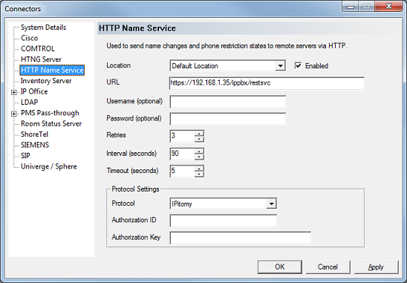Viewport: 407px width, 283px height.
Task: Open Room Status Server settings
Action: (x=51, y=123)
